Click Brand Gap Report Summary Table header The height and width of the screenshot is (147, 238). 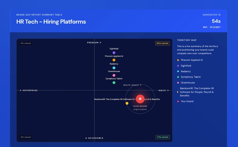39,15
